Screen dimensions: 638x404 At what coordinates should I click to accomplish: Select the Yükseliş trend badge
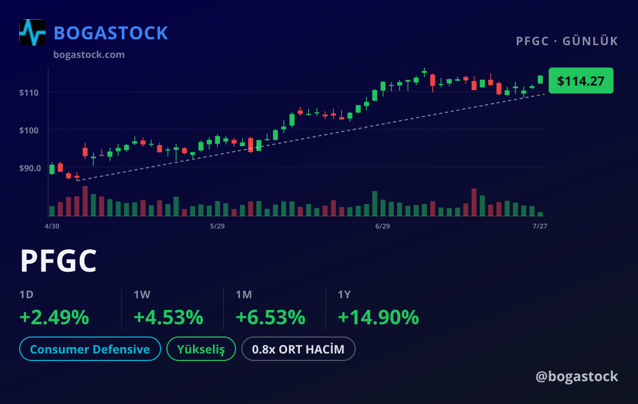[x=201, y=349]
